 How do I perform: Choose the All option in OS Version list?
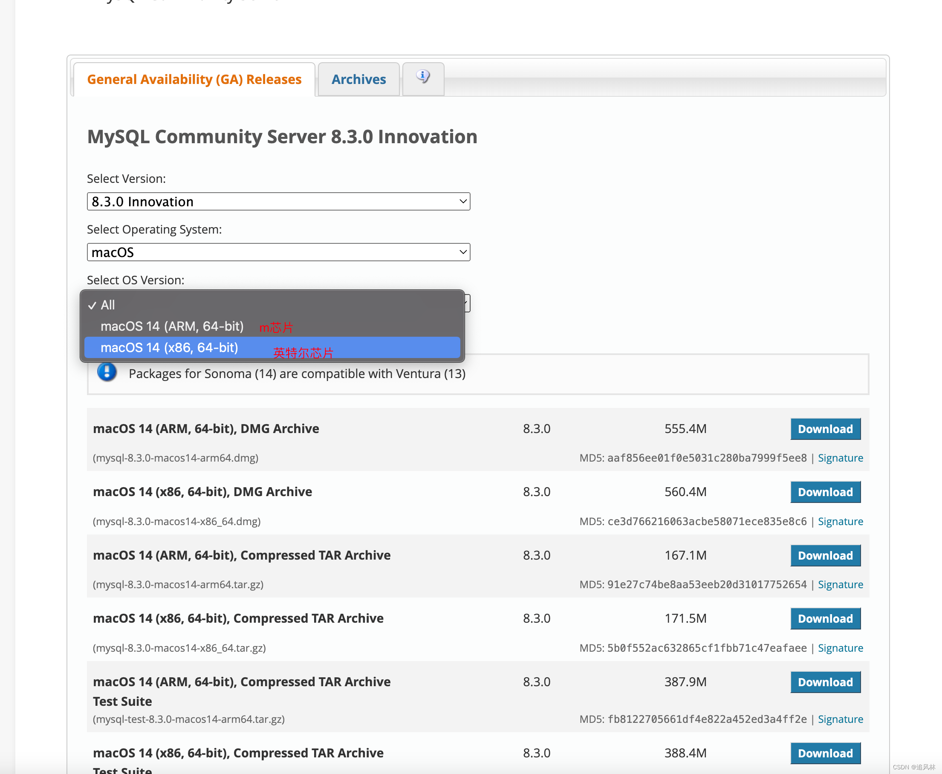pos(272,305)
